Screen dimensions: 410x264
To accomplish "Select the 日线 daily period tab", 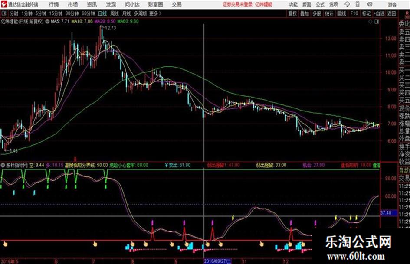I will pos(102,13).
